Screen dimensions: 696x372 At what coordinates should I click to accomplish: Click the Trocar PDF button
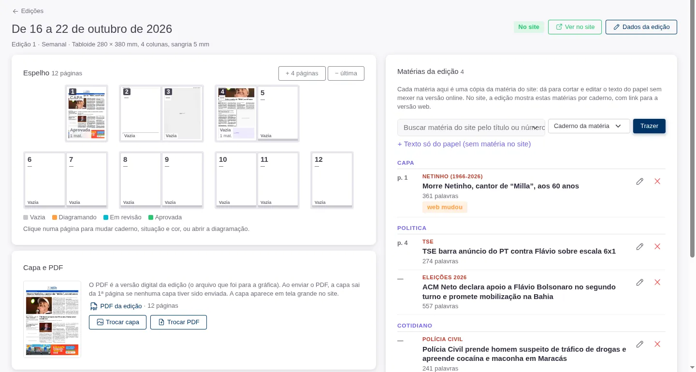coord(178,322)
